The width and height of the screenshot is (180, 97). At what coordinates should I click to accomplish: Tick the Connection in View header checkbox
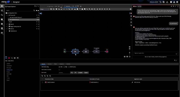pyautogui.click(x=42, y=79)
